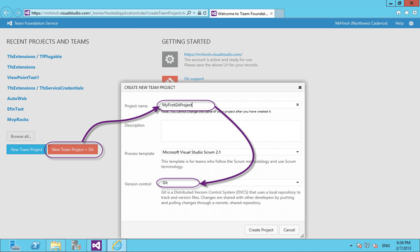Open the EfinTest project link
Screen dimensions: 420x252
[x=15, y=109]
